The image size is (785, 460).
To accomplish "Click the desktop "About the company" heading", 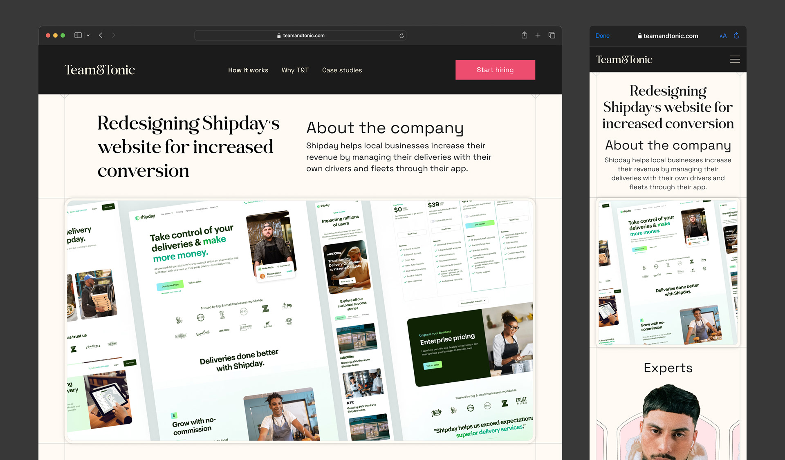I will (385, 128).
